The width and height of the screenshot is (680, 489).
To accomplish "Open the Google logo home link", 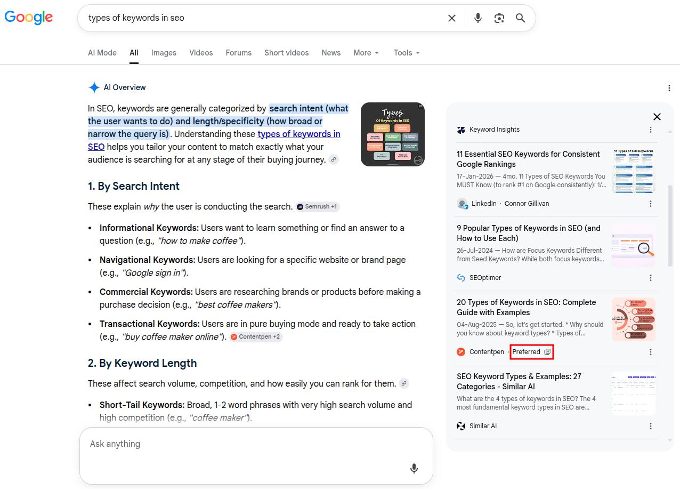I will pos(29,18).
